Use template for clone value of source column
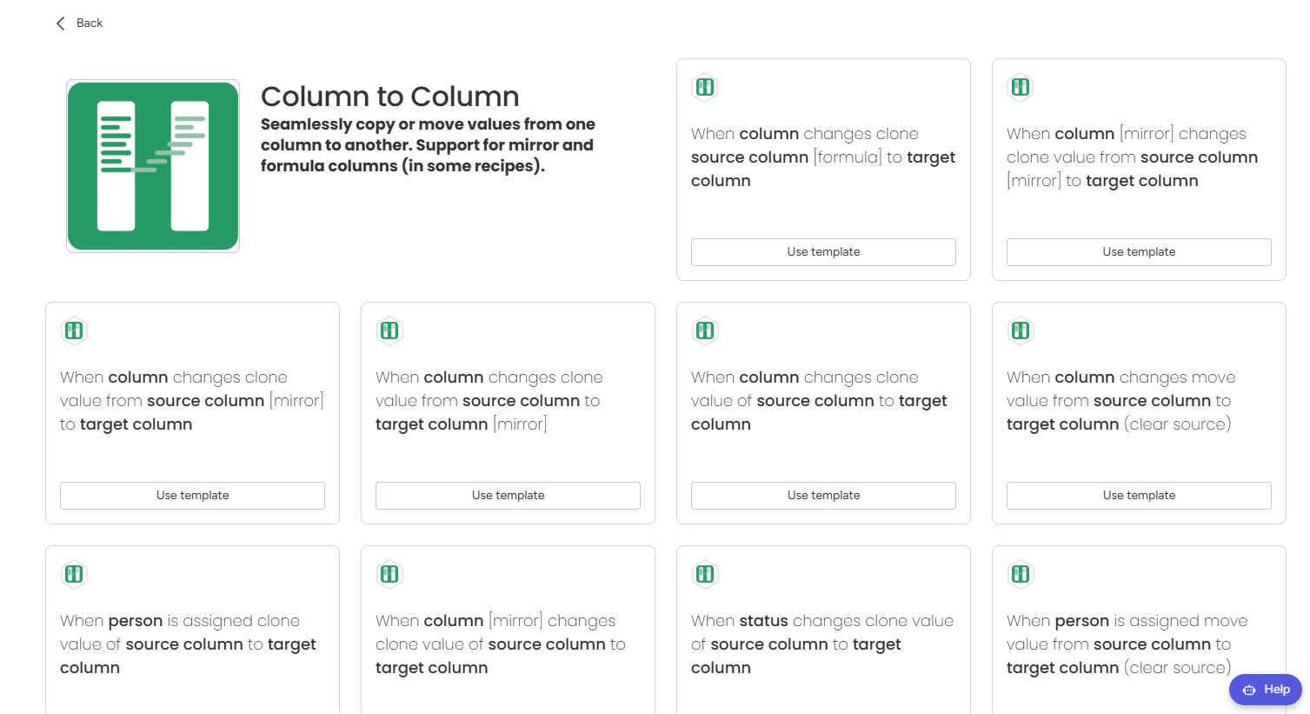 pyautogui.click(x=823, y=496)
